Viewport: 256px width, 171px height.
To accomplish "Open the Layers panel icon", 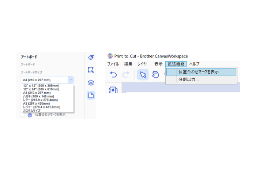I will pyautogui.click(x=91, y=83).
